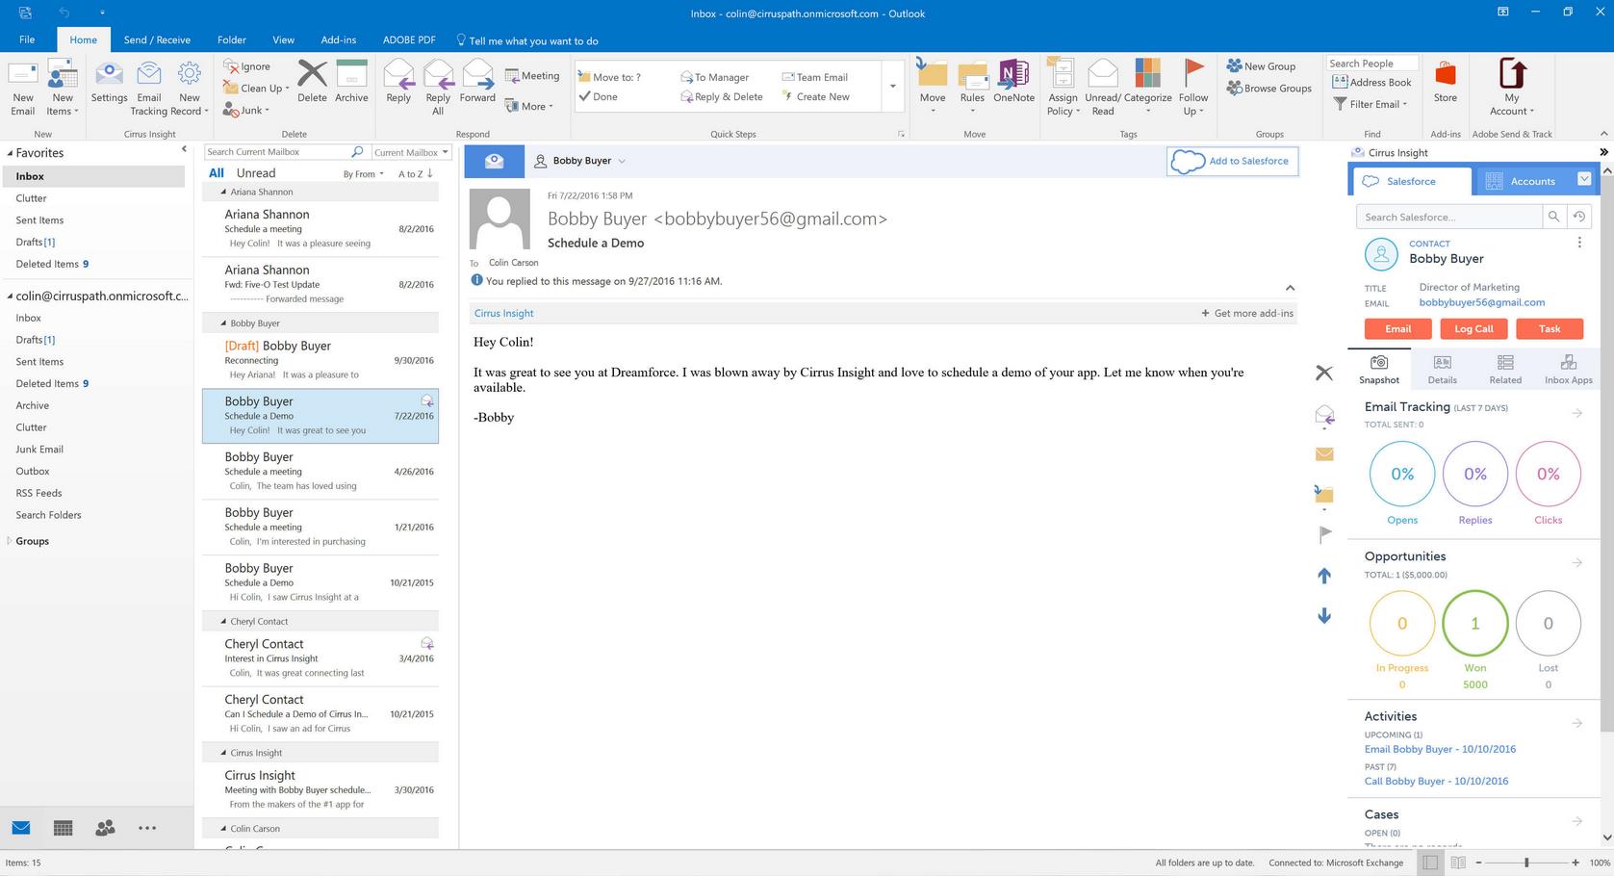The height and width of the screenshot is (876, 1614).
Task: Click the blue up arrow previous item
Action: [x=1324, y=576]
